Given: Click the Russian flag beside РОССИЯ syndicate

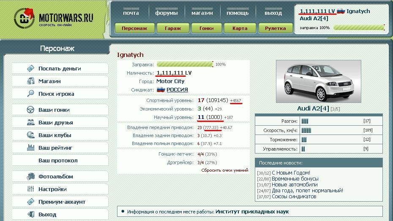Looking at the screenshot, I should 161,89.
